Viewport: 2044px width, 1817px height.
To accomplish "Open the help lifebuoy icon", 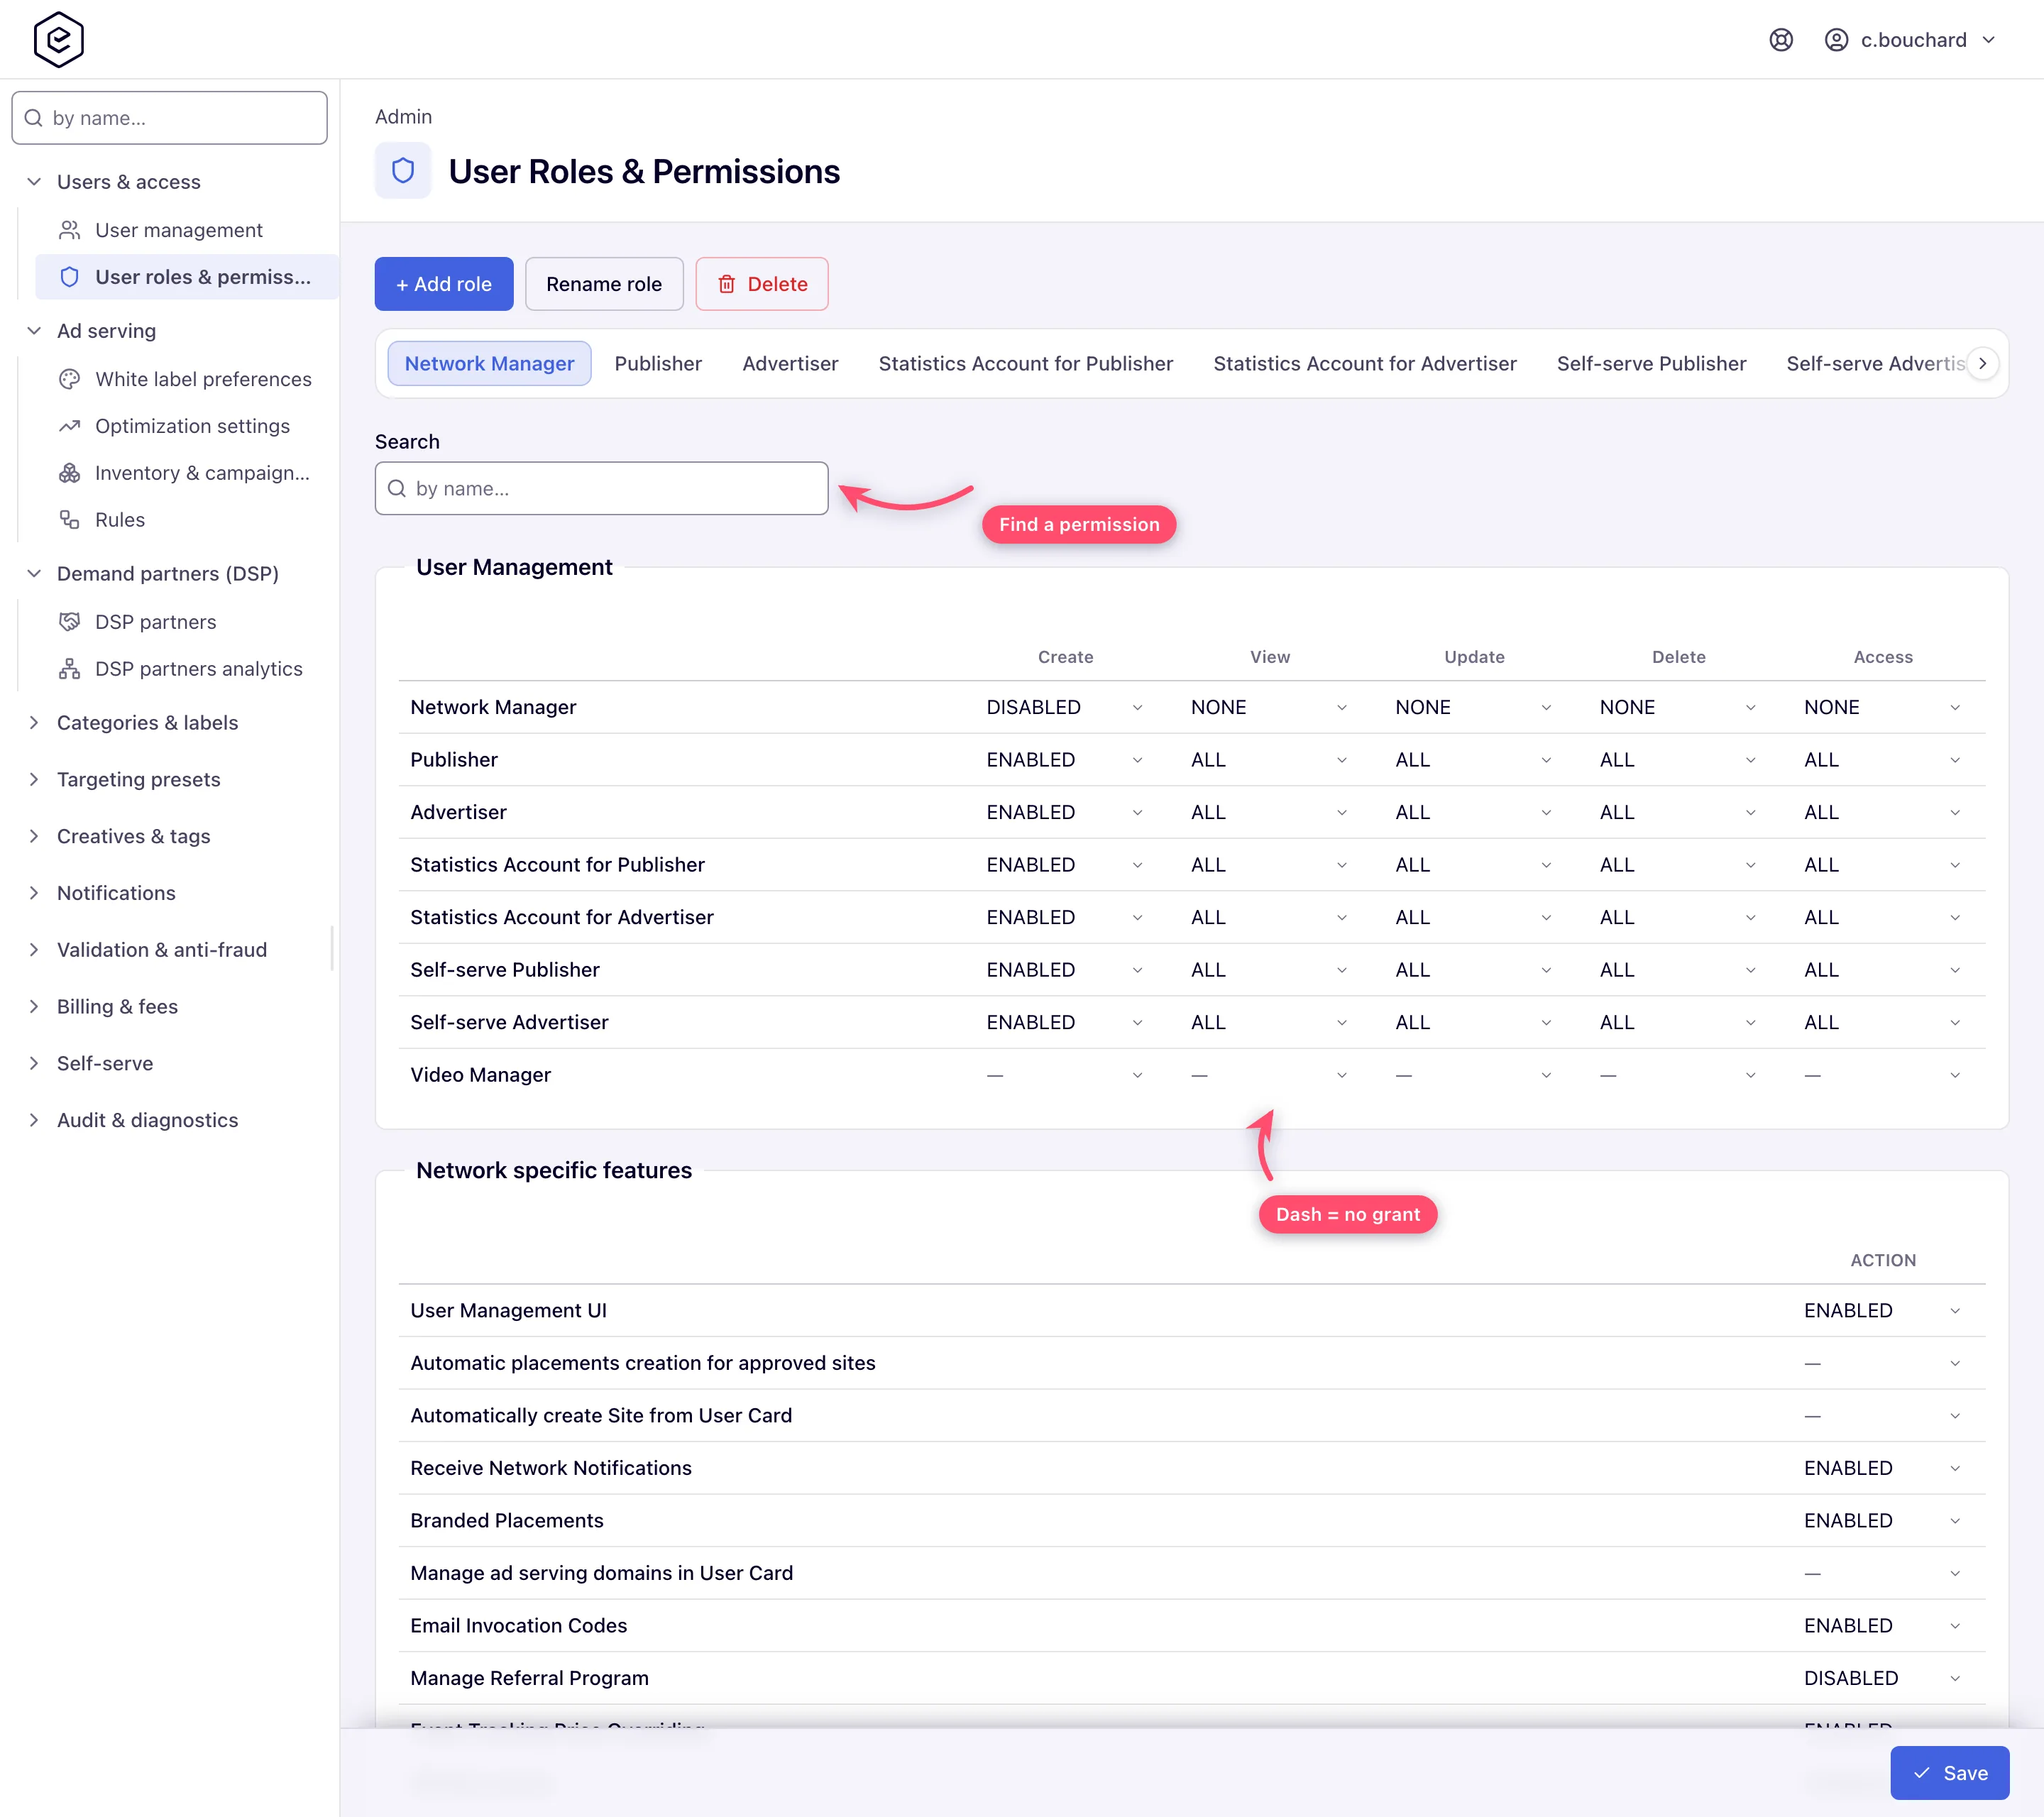I will [1781, 40].
